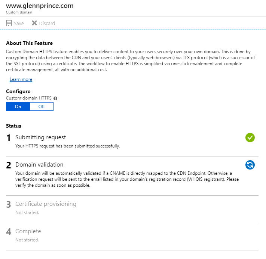Select the Complete step heading
266x259 pixels.
pyautogui.click(x=28, y=231)
